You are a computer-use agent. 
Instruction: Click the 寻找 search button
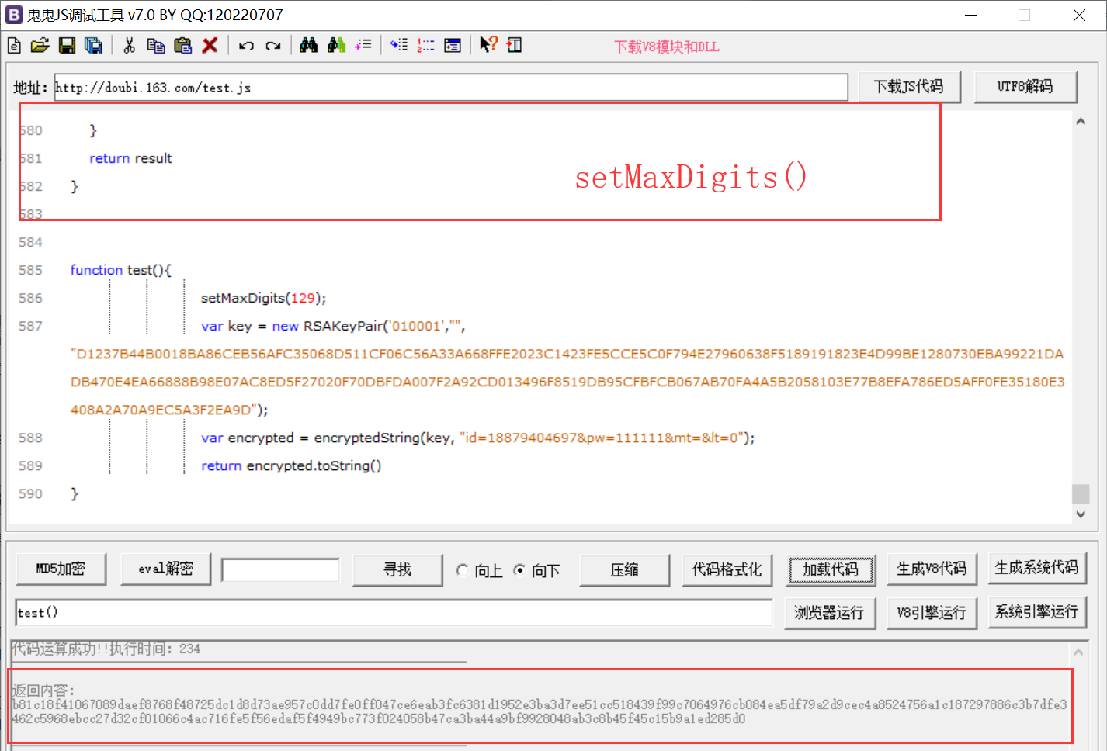pyautogui.click(x=397, y=569)
